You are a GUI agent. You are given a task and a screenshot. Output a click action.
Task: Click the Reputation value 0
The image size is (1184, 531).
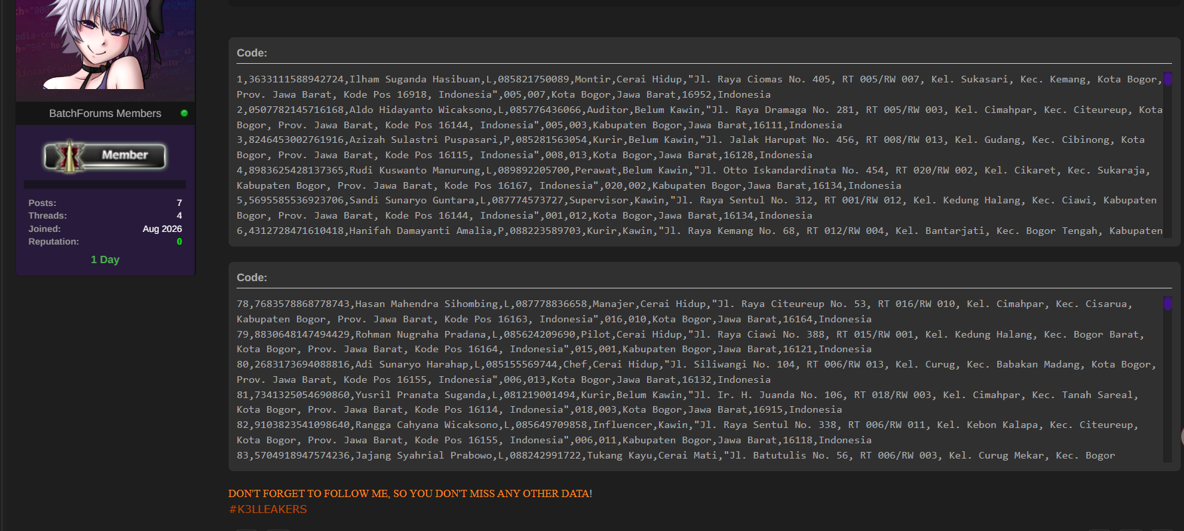point(179,242)
